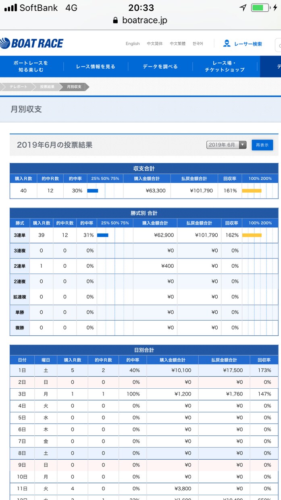Click ¥62,900 purchase amount for 3連単

[x=164, y=235]
